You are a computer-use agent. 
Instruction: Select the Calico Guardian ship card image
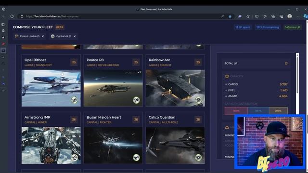(175, 145)
